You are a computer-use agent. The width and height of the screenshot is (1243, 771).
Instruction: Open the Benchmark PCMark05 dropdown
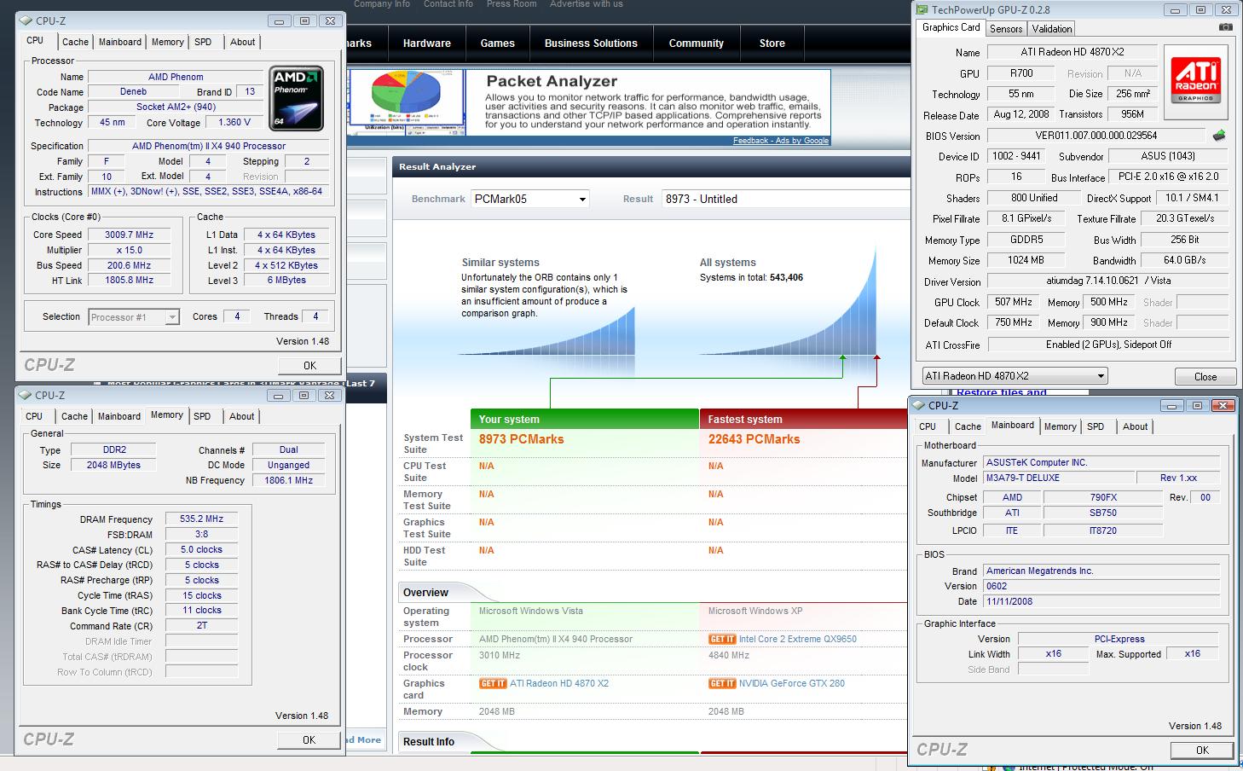coord(529,199)
